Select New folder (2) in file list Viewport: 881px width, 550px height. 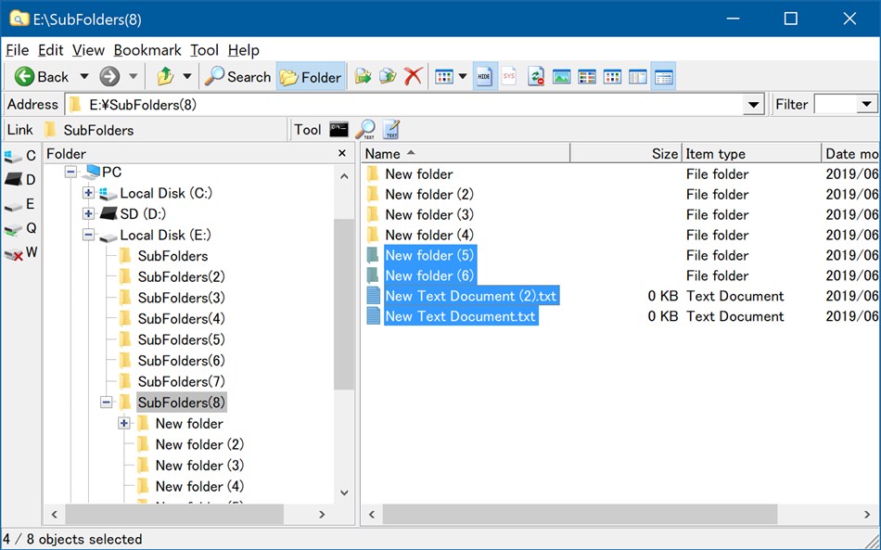pyautogui.click(x=428, y=195)
